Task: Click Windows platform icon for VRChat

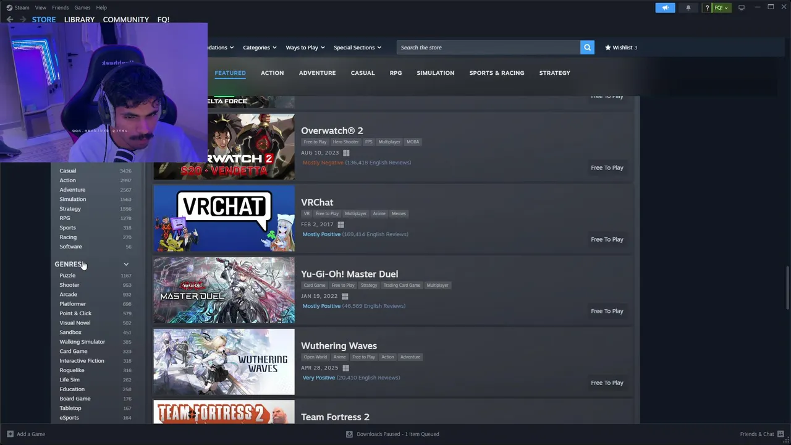Action: tap(341, 224)
